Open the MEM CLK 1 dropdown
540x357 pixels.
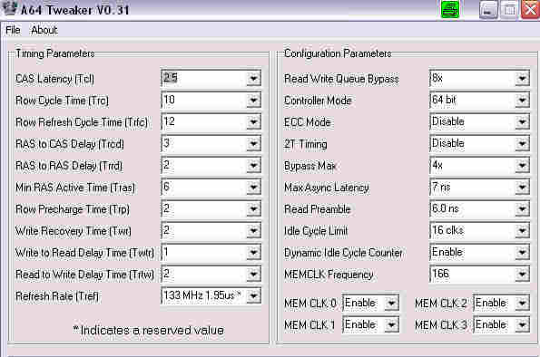391,324
